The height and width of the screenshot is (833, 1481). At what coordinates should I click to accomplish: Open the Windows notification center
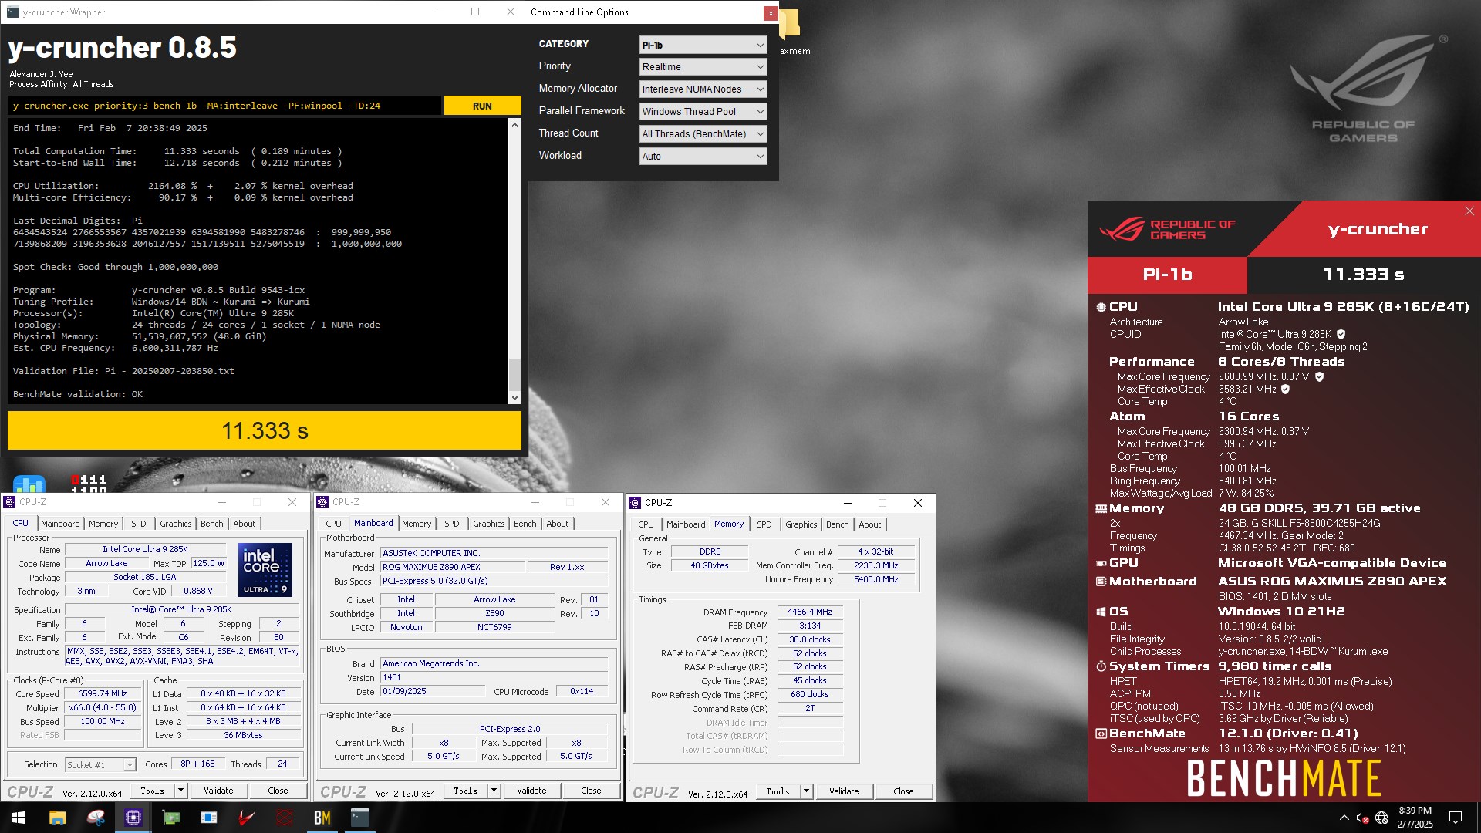tap(1456, 818)
